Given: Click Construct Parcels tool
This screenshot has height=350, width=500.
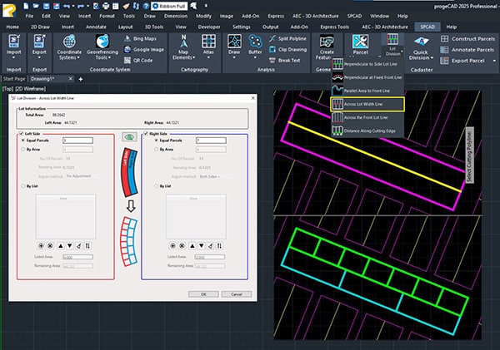Looking at the screenshot, I should [467, 39].
